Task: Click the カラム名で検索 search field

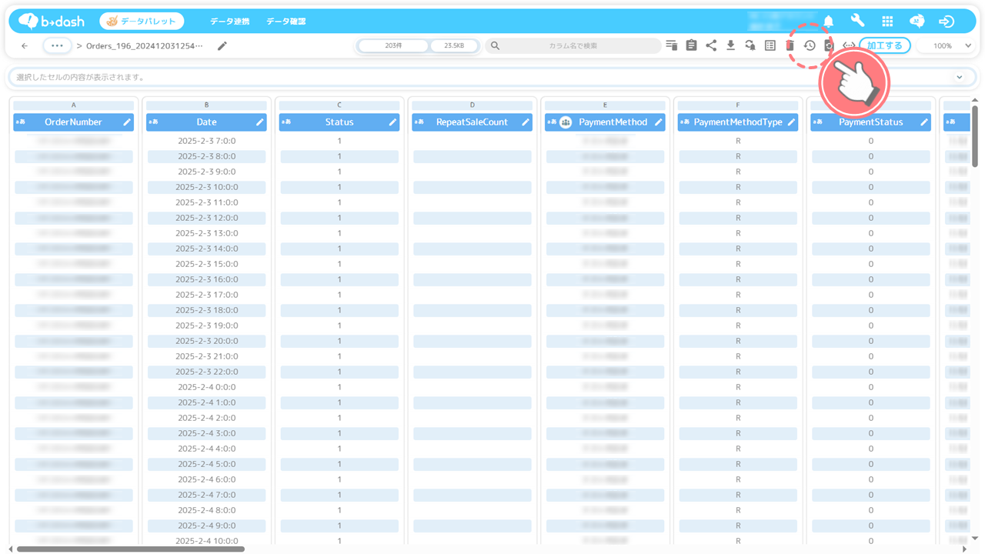Action: [573, 46]
